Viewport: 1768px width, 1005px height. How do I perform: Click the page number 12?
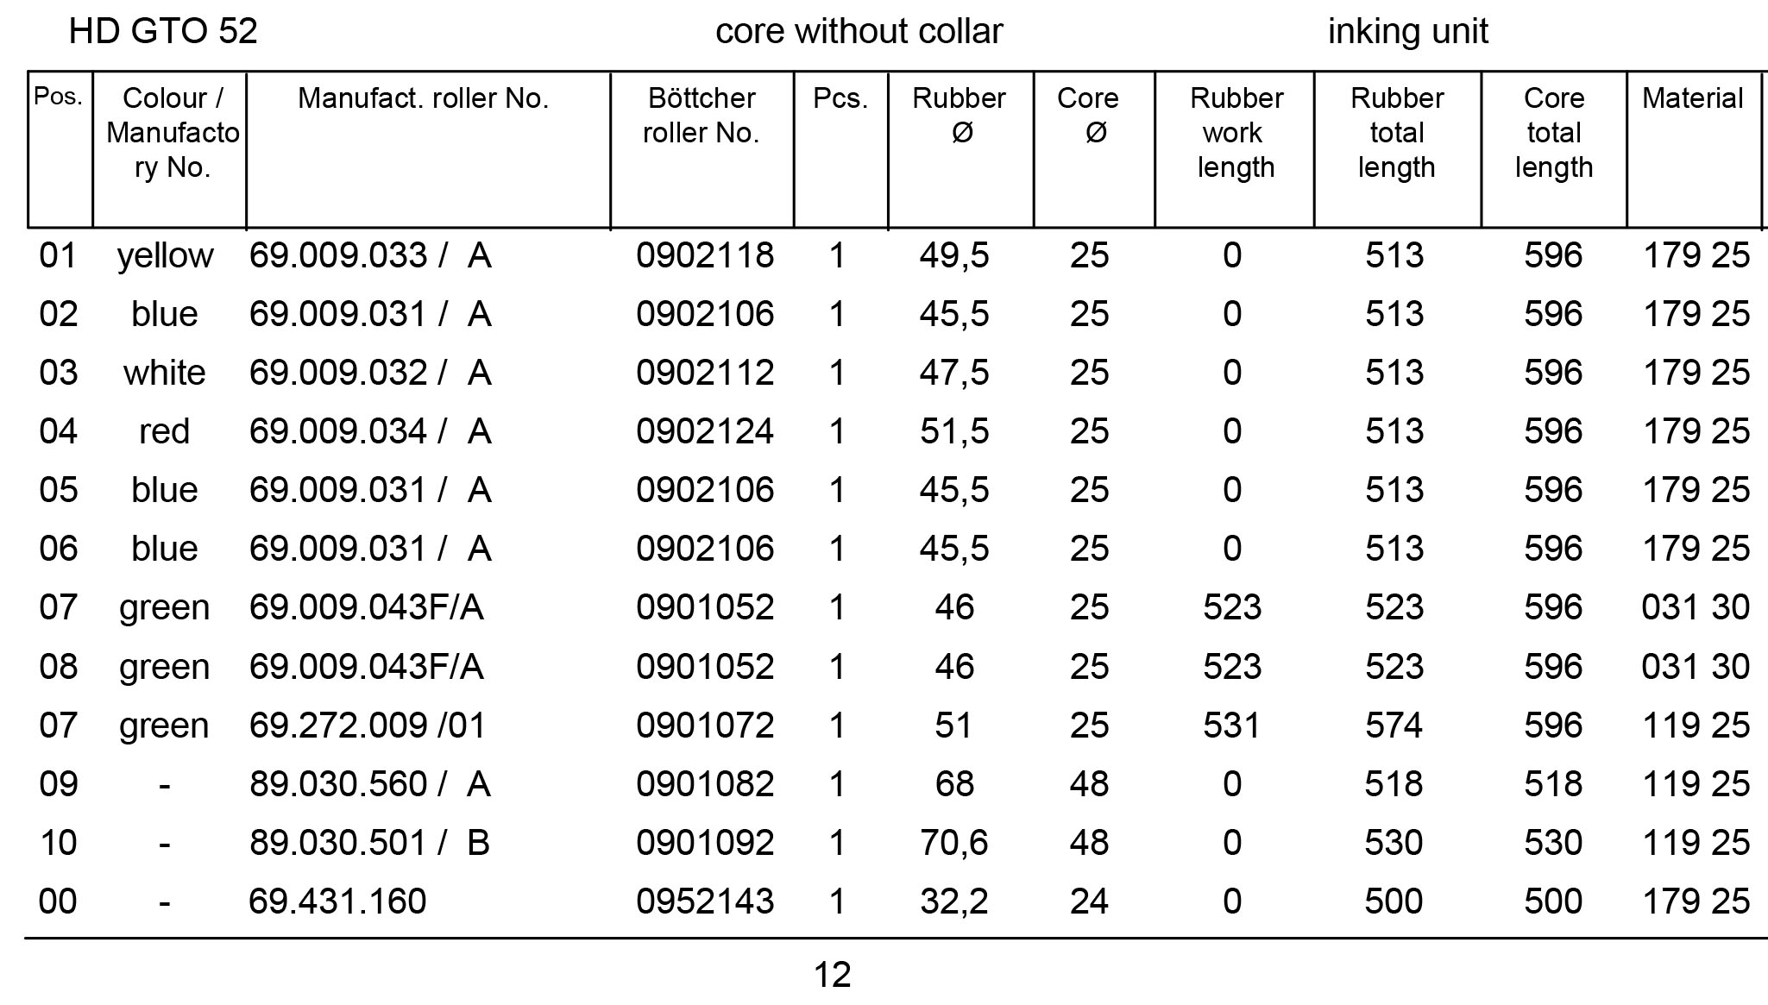(x=832, y=975)
